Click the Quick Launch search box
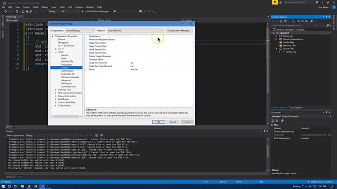This screenshot has width=337, height=189. [300, 2]
